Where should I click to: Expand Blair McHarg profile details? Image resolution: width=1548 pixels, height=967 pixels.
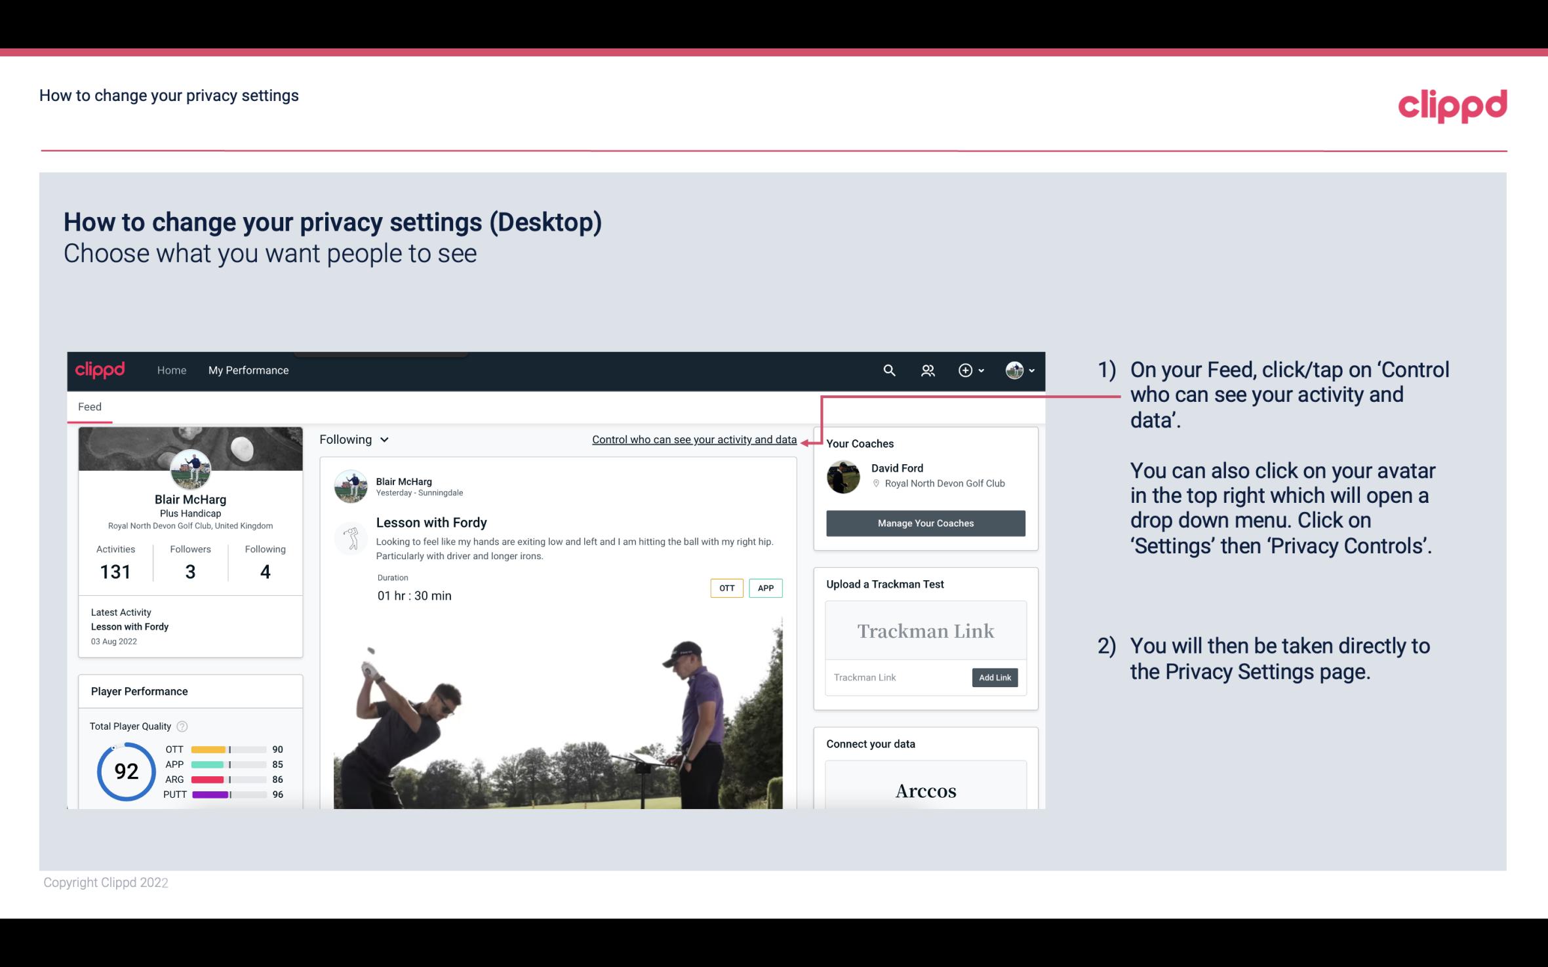[189, 498]
